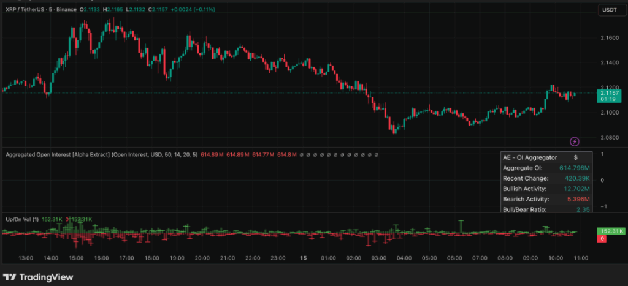The width and height of the screenshot is (628, 286).
Task: Click the Aggregate OI: row label
Action: click(x=523, y=168)
